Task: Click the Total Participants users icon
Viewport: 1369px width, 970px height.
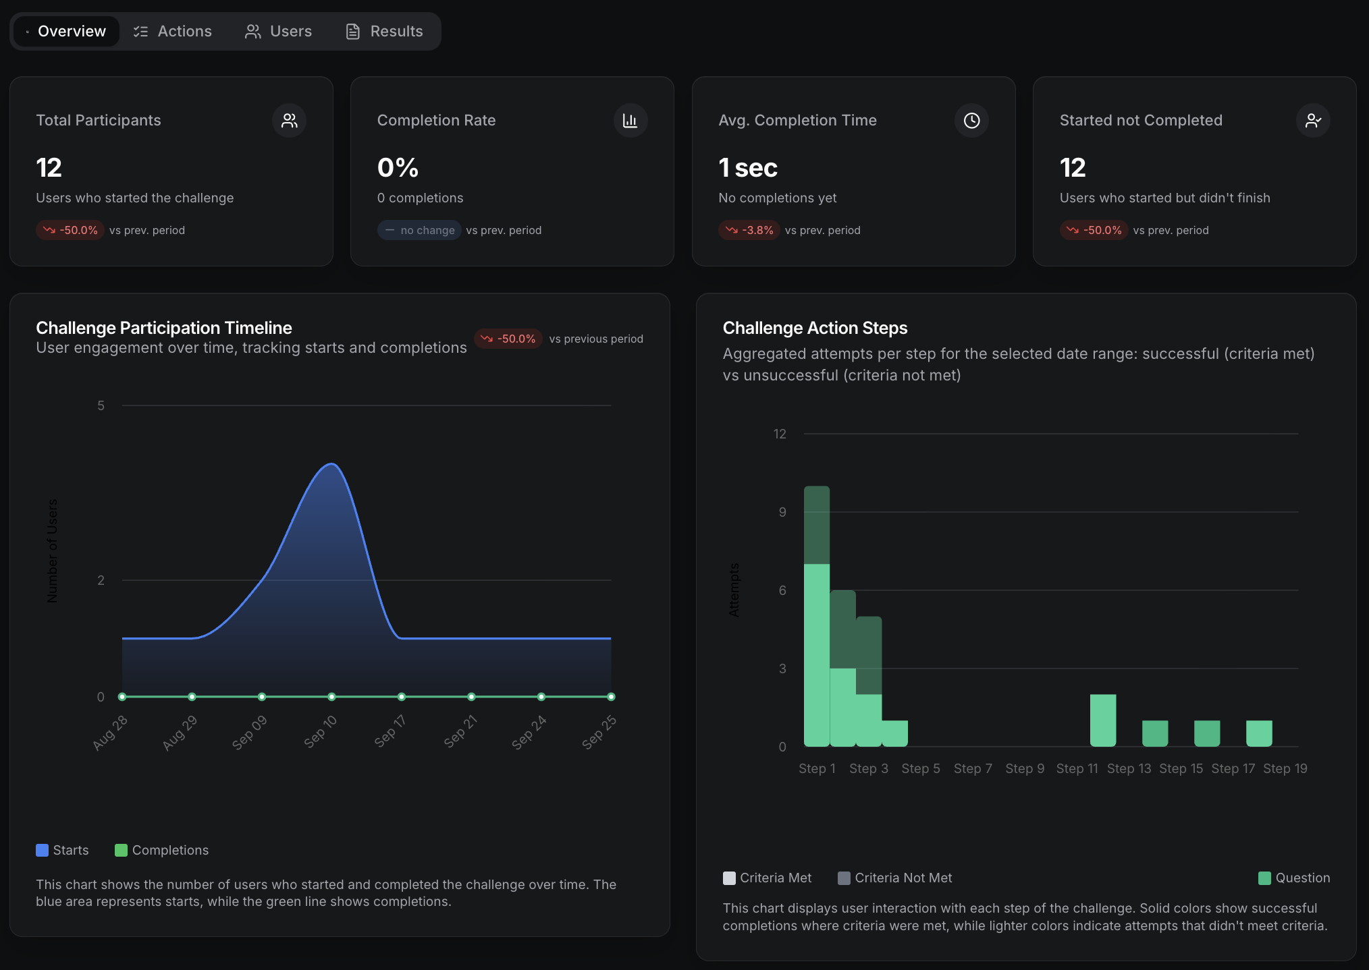Action: pos(289,121)
